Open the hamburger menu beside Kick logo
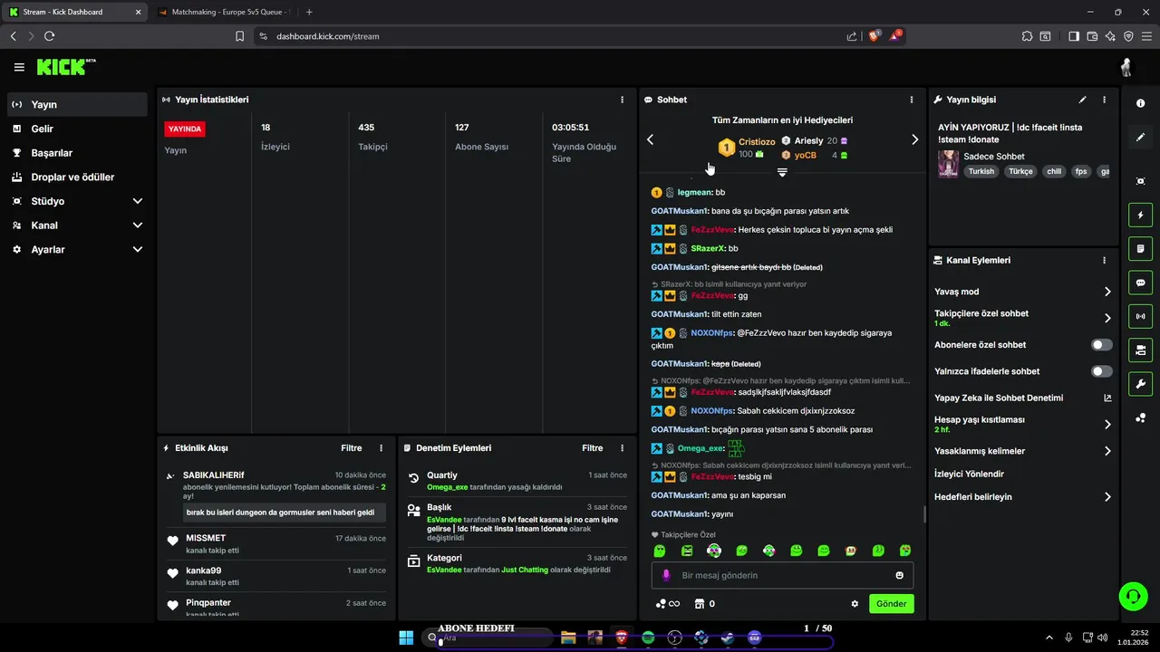Viewport: 1160px width, 652px height. [19, 67]
